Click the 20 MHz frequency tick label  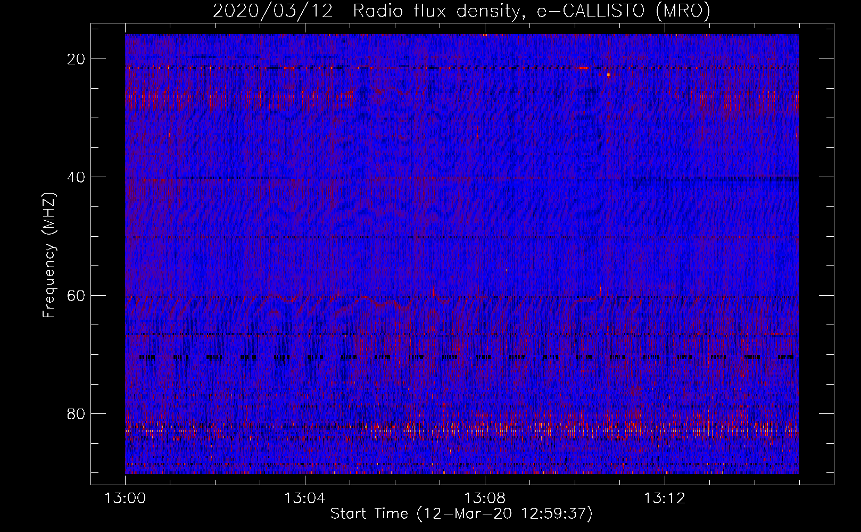76,59
